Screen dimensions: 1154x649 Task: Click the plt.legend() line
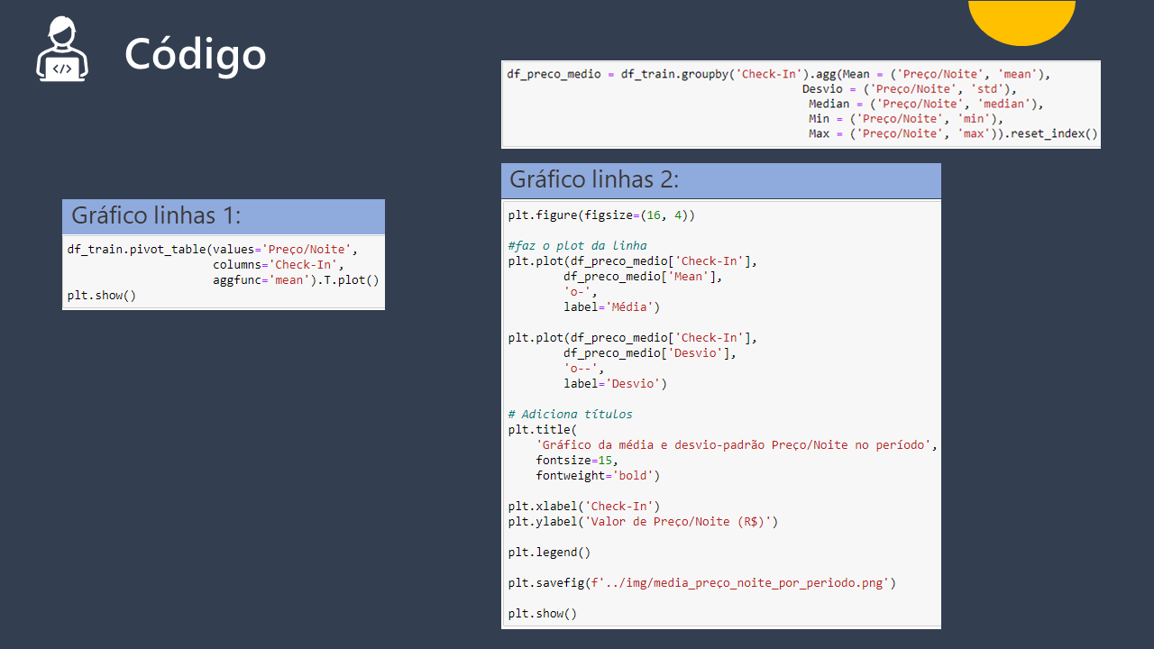pyautogui.click(x=549, y=553)
